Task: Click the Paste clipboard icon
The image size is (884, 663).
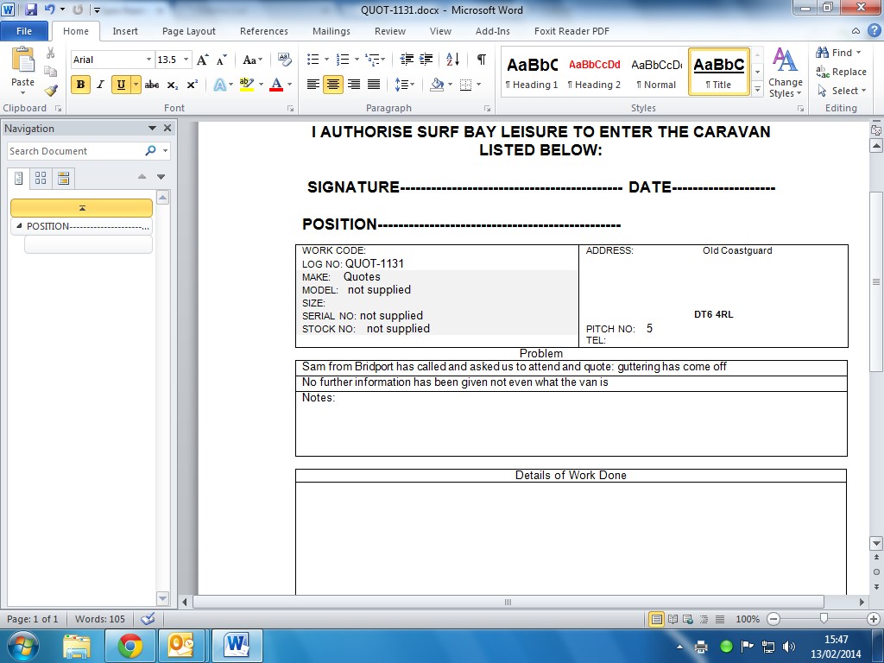Action: [x=22, y=60]
